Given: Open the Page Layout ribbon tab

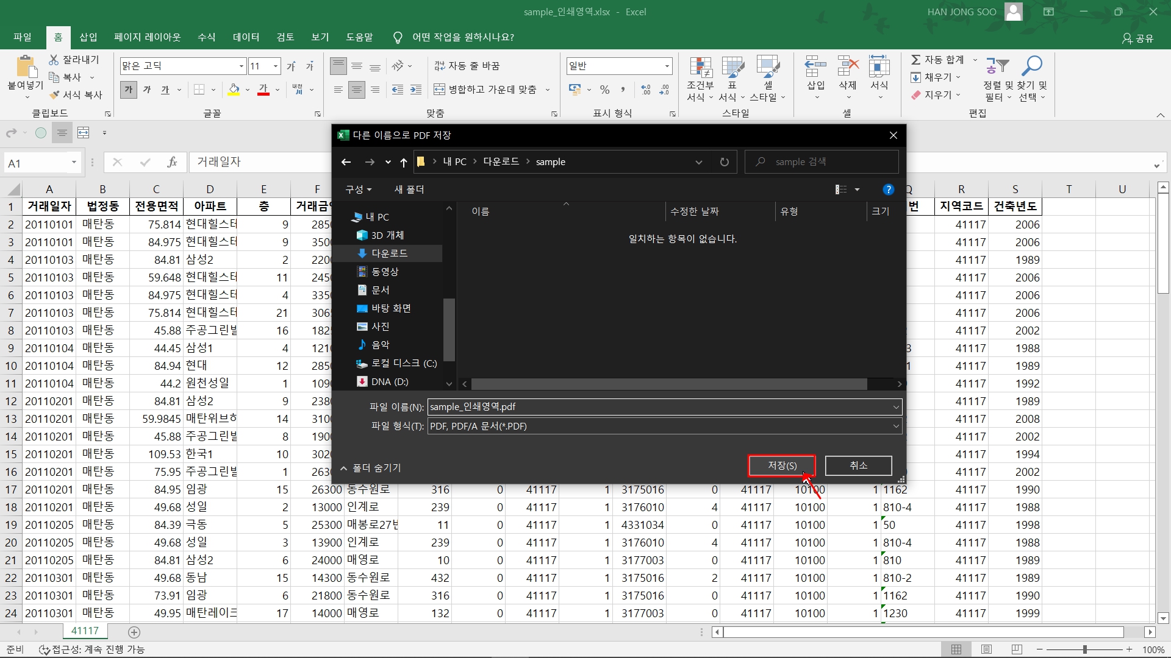Looking at the screenshot, I should pyautogui.click(x=147, y=37).
